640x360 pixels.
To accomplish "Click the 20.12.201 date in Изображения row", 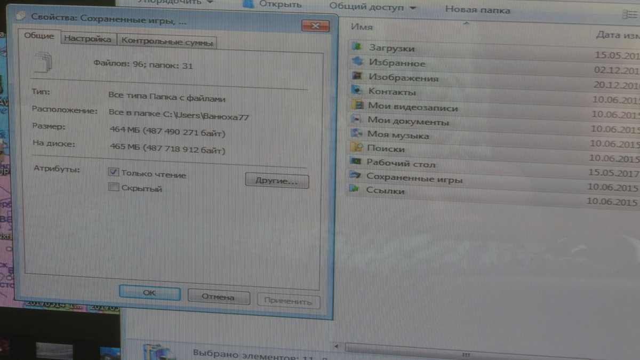I will click(x=617, y=84).
